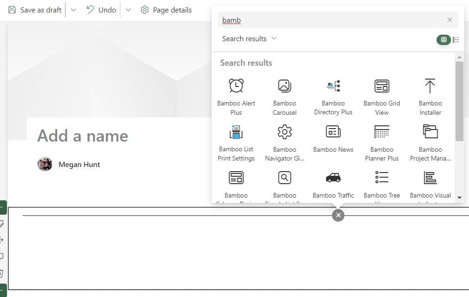
Task: Click the Megan Hunt author name
Action: point(79,165)
